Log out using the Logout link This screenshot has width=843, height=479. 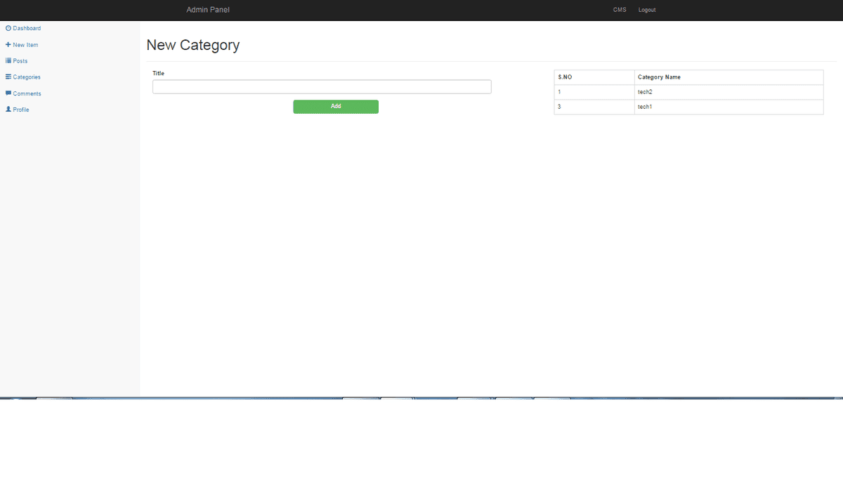pyautogui.click(x=647, y=10)
